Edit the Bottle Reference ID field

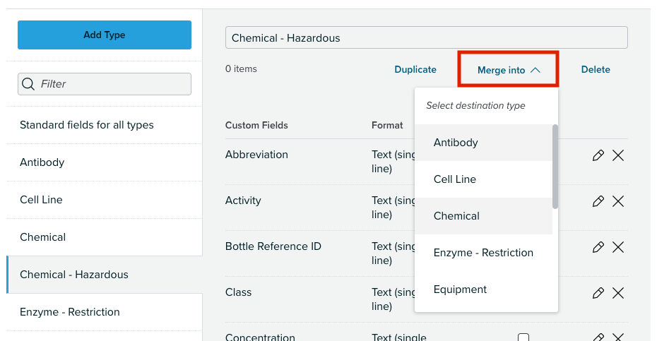point(598,247)
